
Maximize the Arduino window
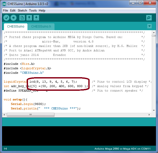click(140, 3)
